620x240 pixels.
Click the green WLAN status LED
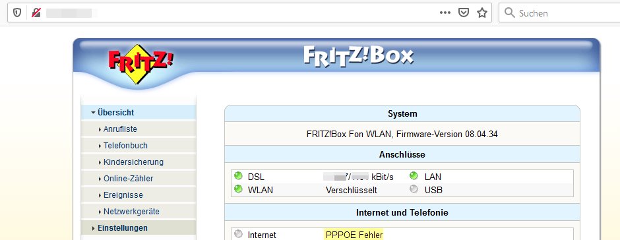point(238,189)
